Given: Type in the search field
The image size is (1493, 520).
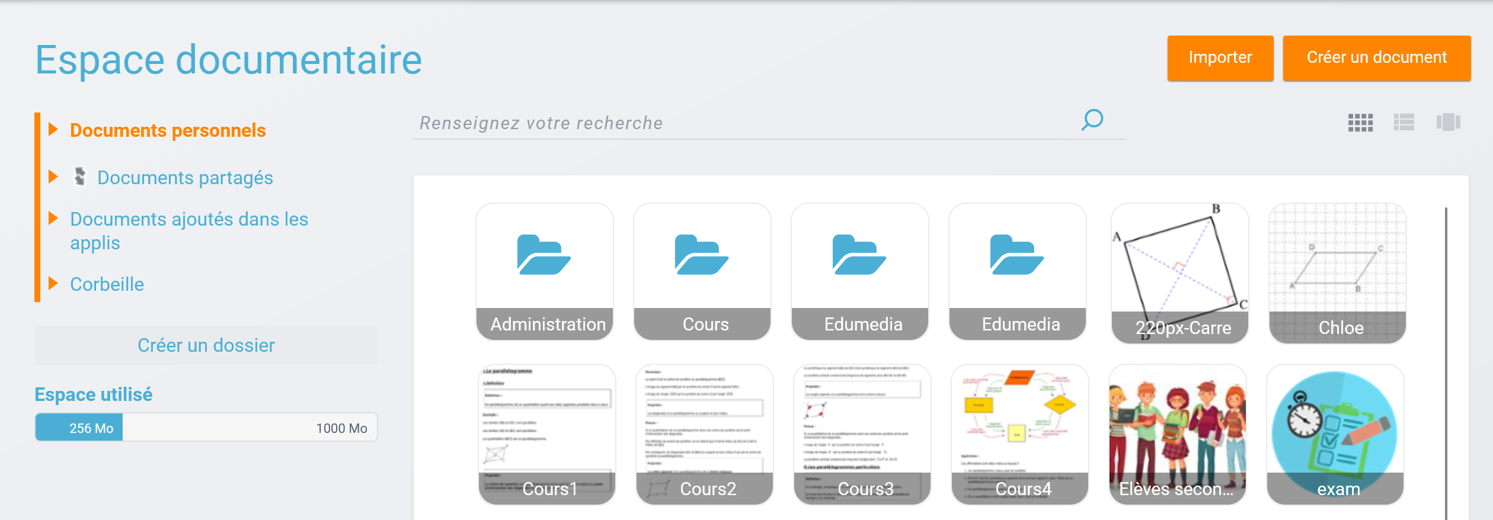Looking at the screenshot, I should coord(741,123).
